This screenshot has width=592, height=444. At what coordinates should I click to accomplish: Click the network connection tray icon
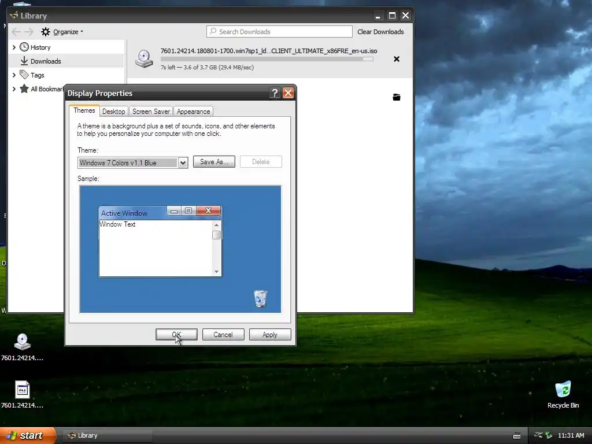point(539,435)
